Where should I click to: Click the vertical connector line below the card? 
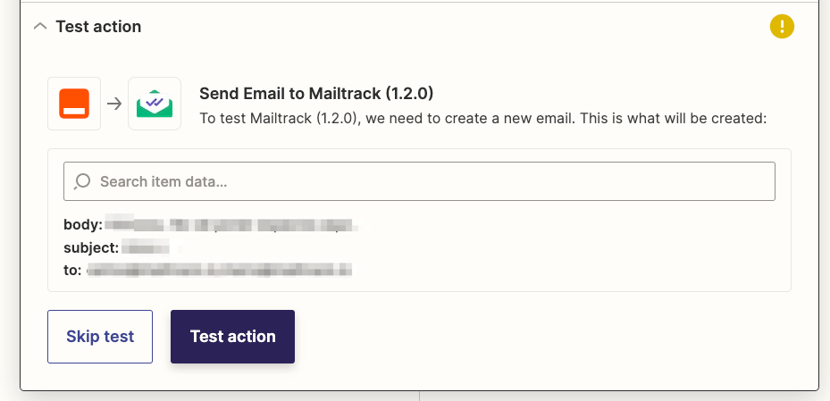[x=419, y=396]
